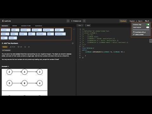Click the 'public:' line in editor
This screenshot has height=114, width=152.
point(85,50)
